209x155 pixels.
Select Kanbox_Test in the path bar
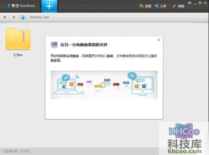39,17
